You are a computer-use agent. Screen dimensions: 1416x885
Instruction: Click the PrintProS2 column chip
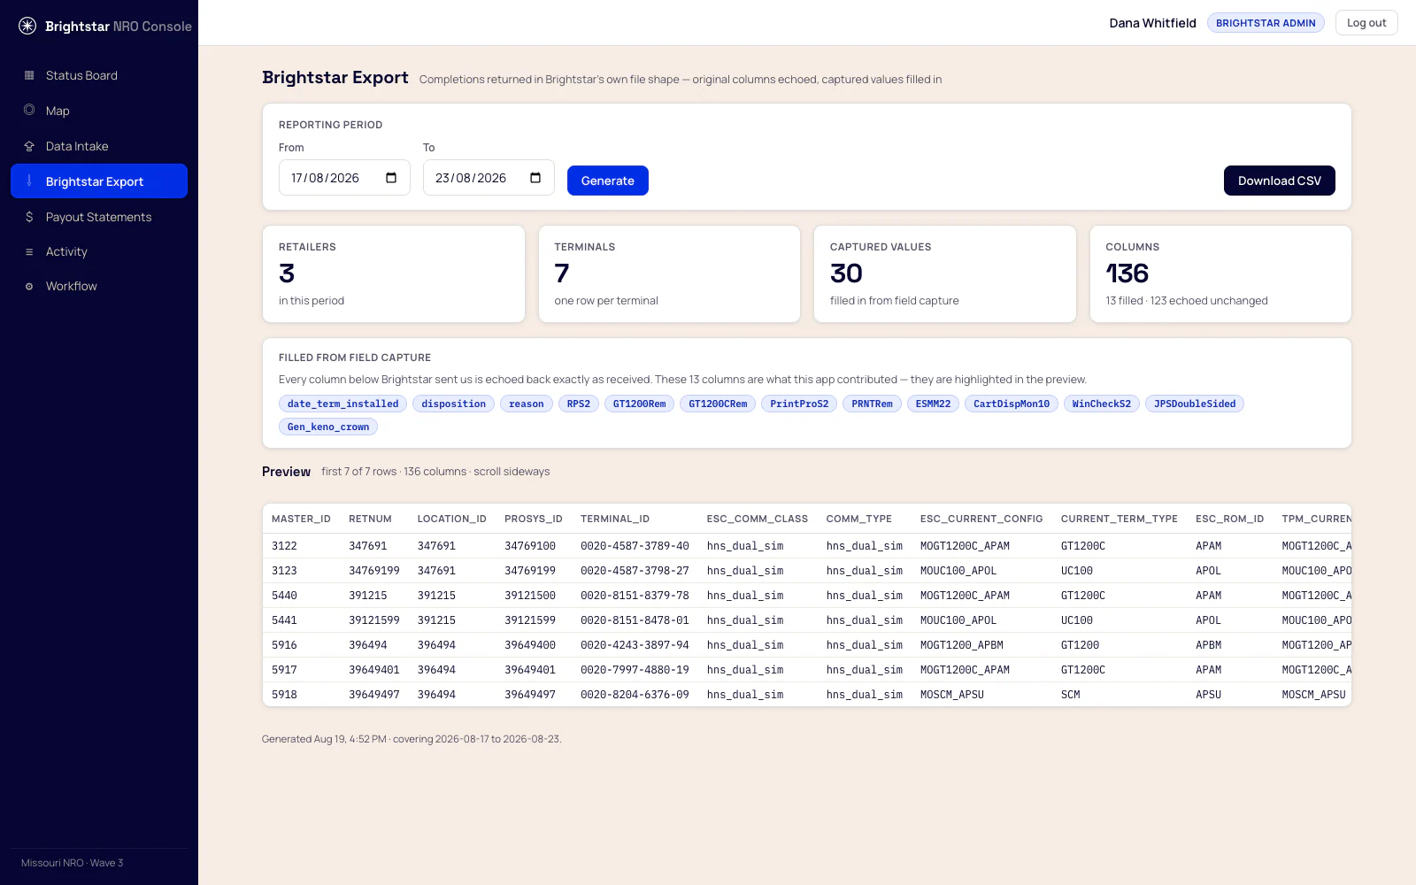tap(799, 404)
